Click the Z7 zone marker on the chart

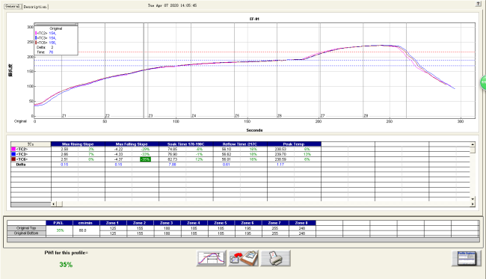coord(323,116)
